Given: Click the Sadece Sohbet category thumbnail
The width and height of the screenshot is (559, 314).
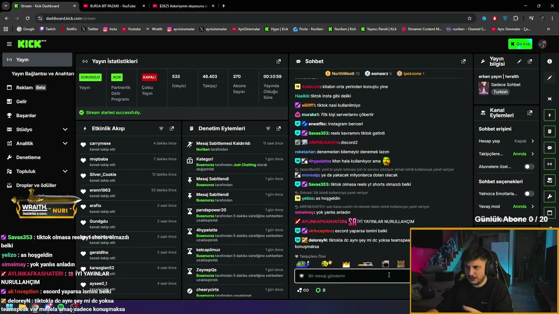Looking at the screenshot, I should click(483, 88).
